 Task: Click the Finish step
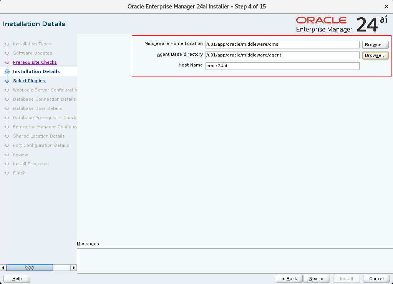(19, 173)
